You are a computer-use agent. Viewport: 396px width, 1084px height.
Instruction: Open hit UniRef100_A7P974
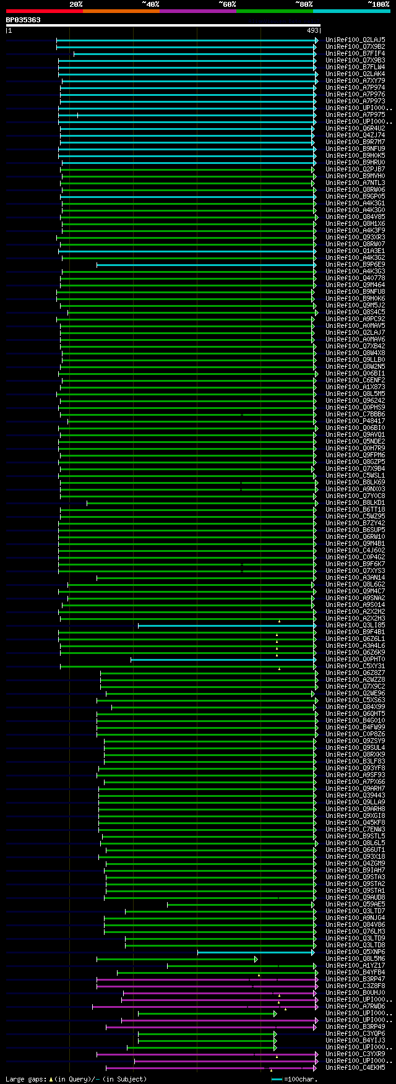point(355,87)
